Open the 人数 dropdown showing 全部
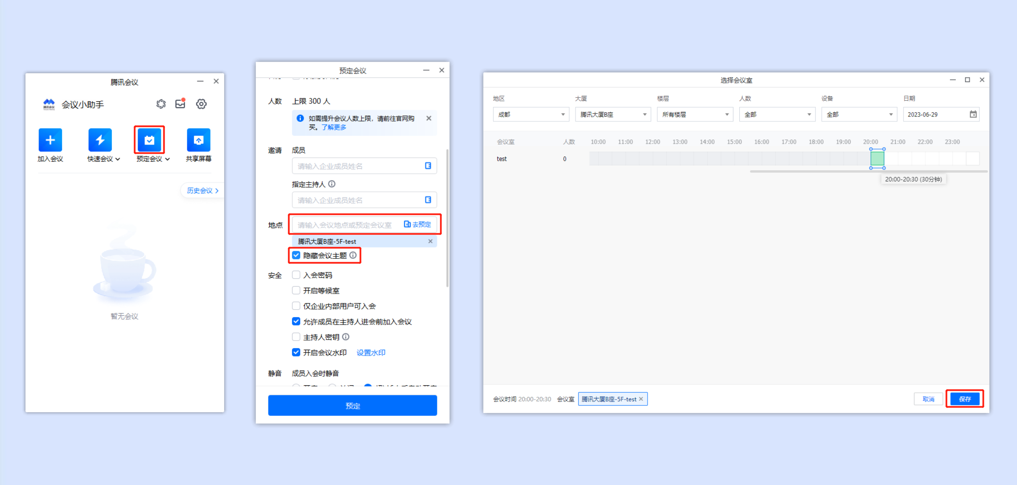 point(777,114)
